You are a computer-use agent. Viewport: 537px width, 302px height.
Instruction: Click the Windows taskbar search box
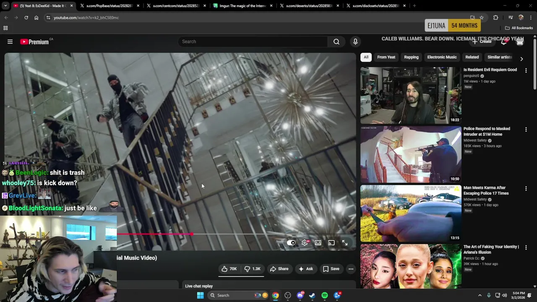point(239,295)
